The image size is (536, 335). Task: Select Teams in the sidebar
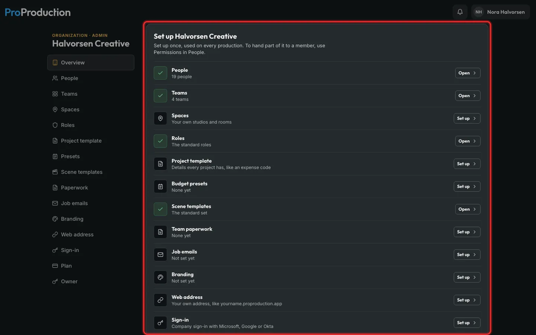91,94
